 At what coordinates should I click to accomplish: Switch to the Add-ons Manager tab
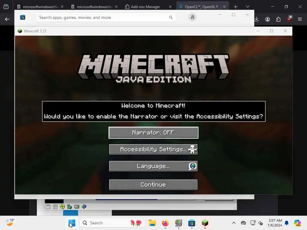pyautogui.click(x=146, y=7)
